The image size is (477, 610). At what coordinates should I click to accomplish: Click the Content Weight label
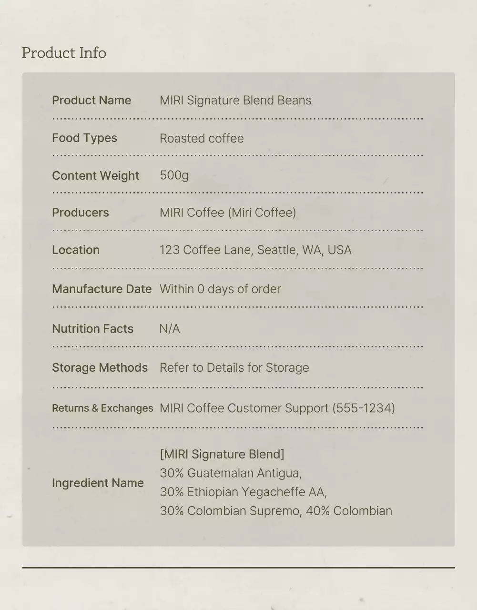coord(95,175)
